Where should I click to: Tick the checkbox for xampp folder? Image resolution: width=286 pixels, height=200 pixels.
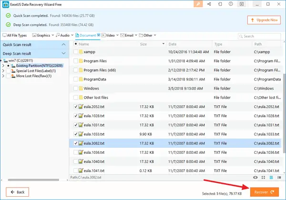point(75,51)
